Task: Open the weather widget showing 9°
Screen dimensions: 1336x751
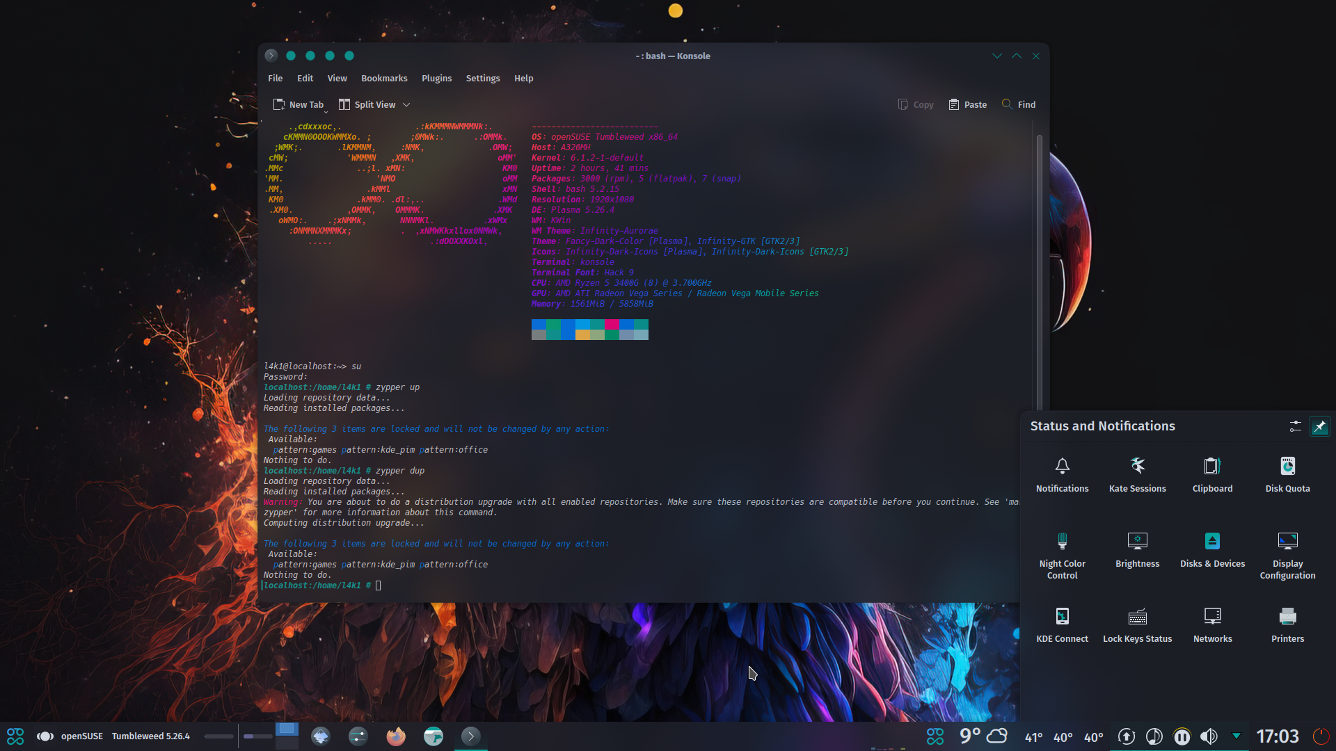Action: 983,736
